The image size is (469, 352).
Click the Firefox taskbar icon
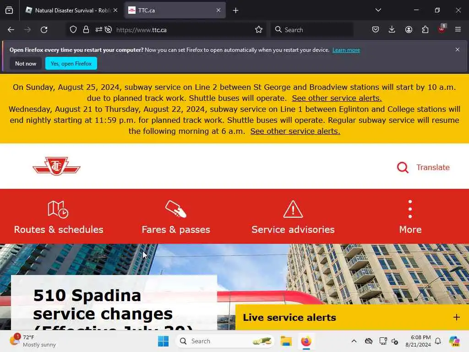point(306,341)
